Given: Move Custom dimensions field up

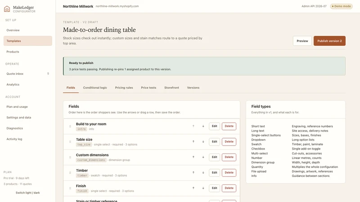Looking at the screenshot, I should point(193,157).
